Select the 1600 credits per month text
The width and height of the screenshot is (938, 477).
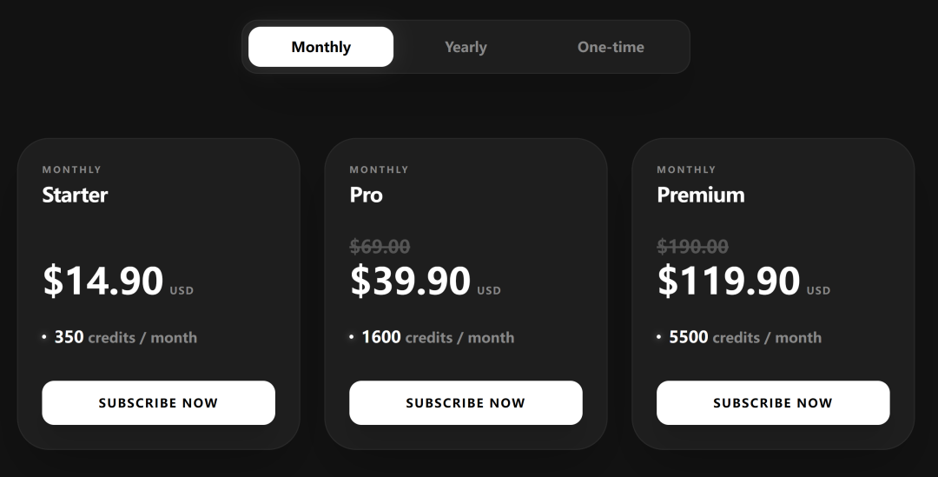pos(438,337)
